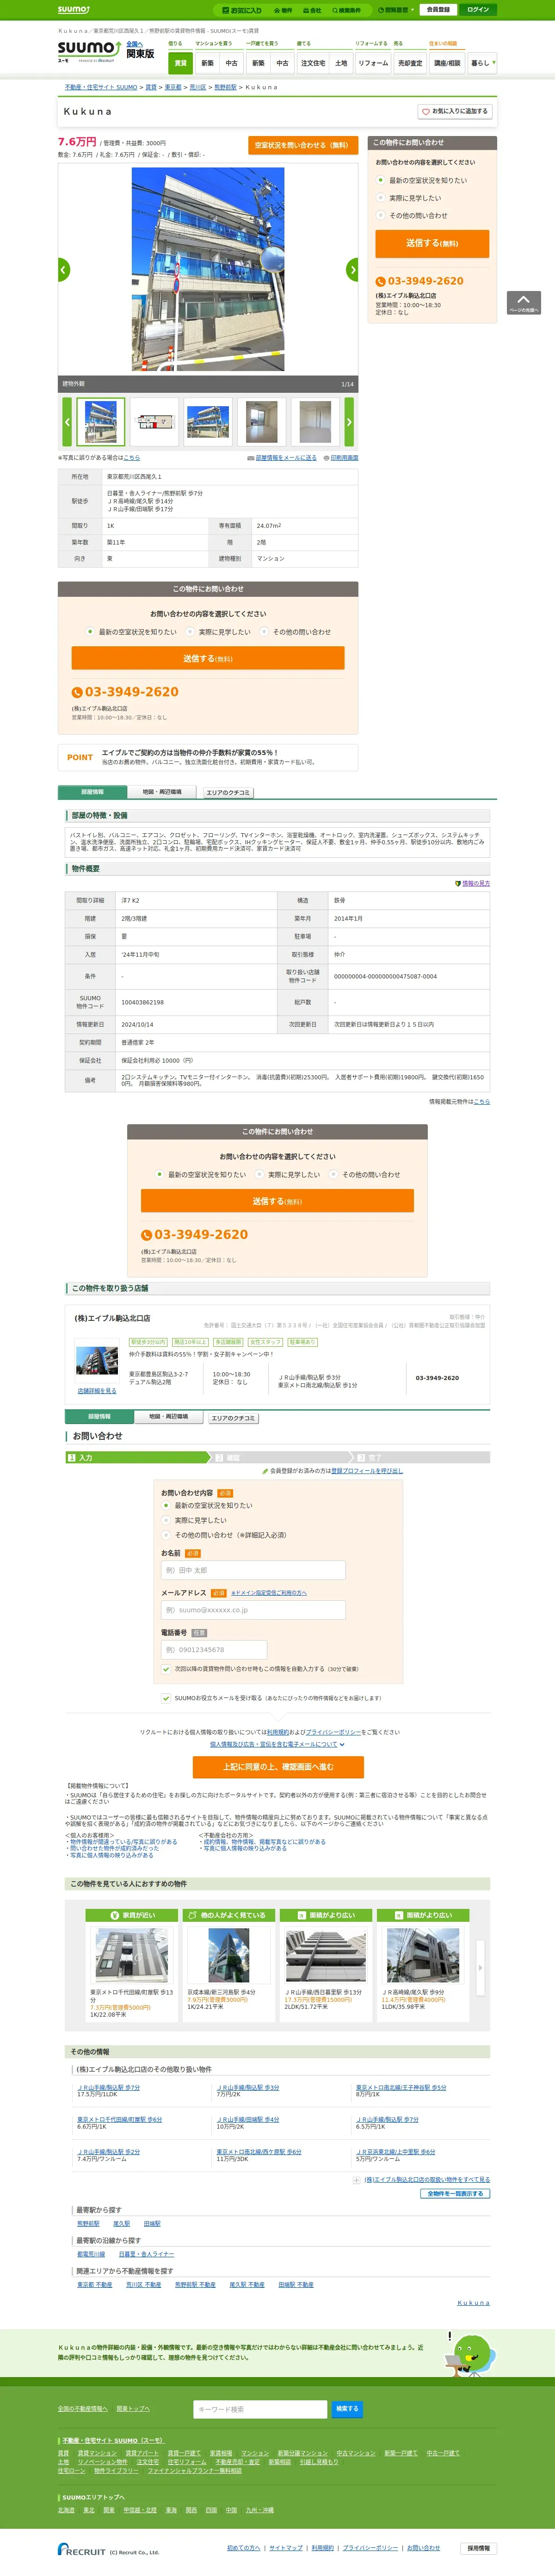Select floor plan thumbnail in photo strip
The image size is (555, 2576).
click(155, 422)
